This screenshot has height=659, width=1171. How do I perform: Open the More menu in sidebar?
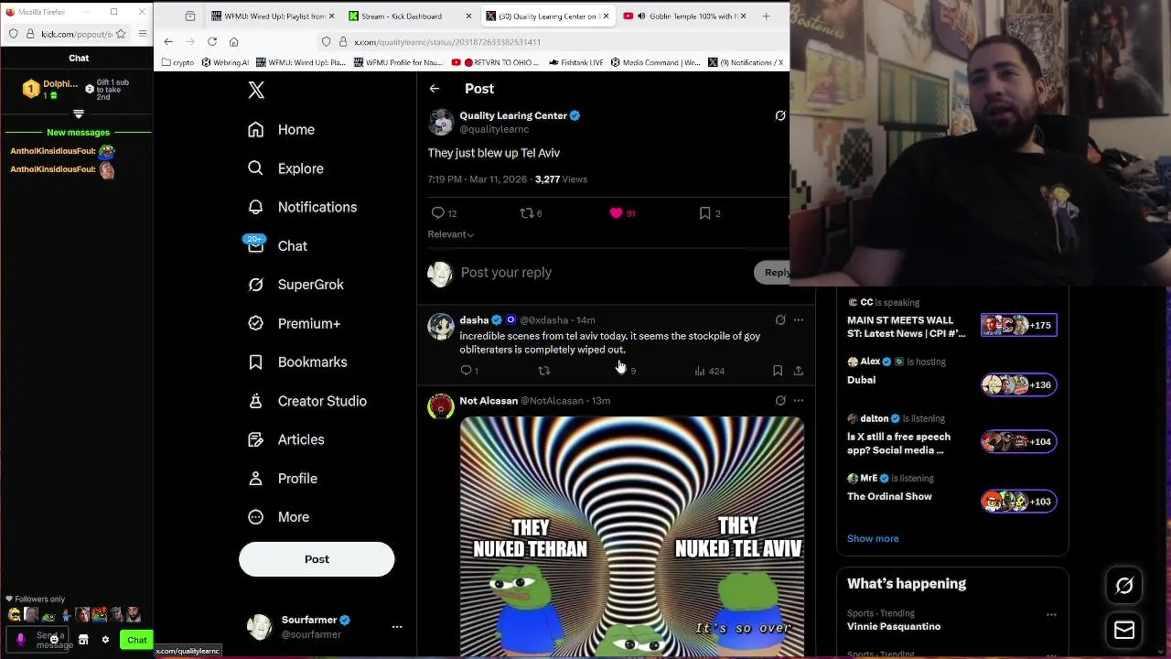(279, 517)
